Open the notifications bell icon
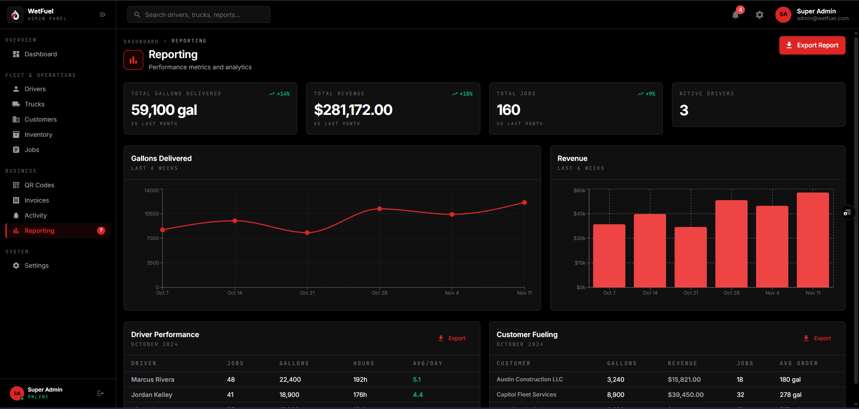The width and height of the screenshot is (859, 409). point(735,15)
